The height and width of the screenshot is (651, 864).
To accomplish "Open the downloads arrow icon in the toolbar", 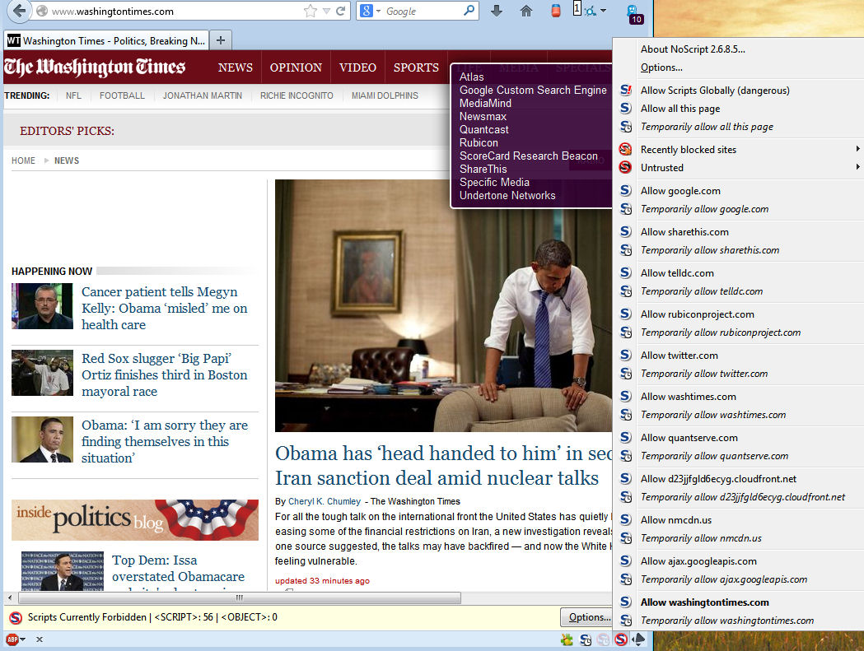I will tap(496, 12).
